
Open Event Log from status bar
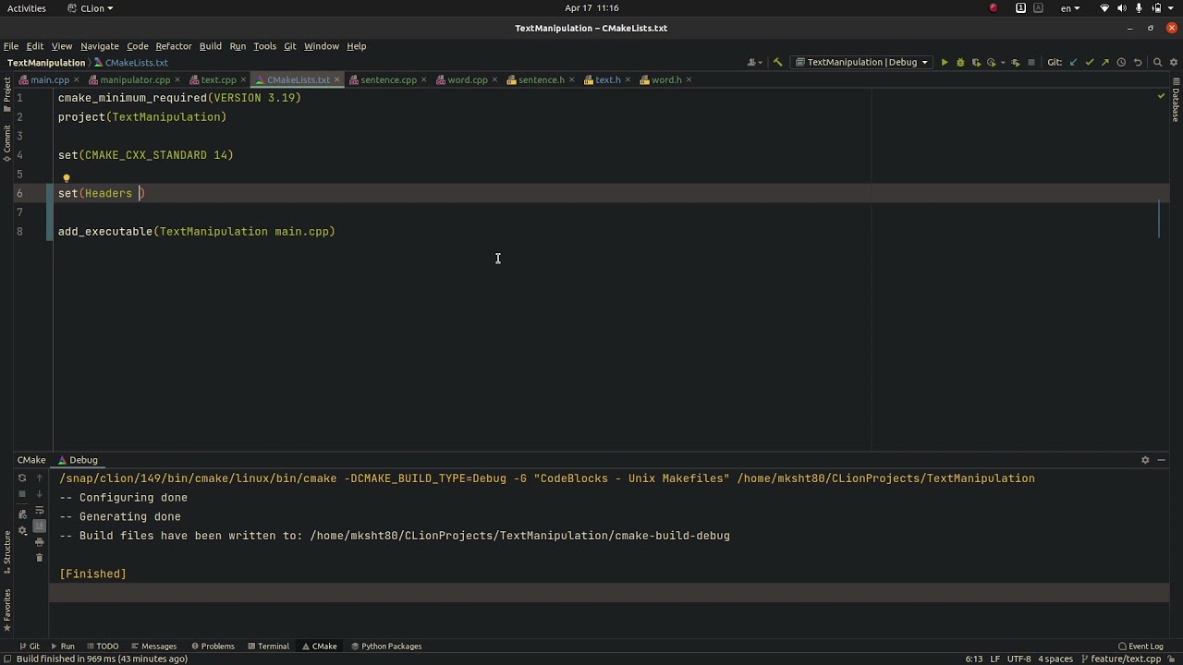point(1140,647)
